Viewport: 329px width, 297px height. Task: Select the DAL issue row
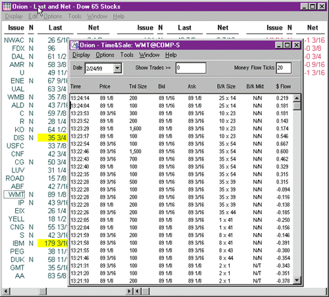[x=18, y=57]
